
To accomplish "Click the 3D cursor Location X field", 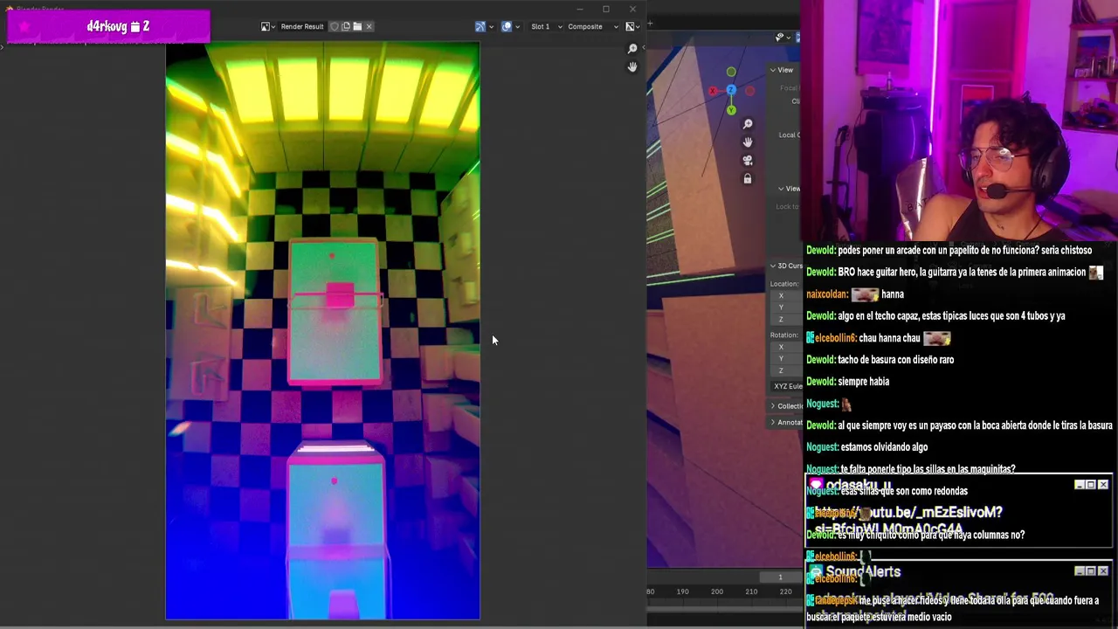I will pos(788,295).
